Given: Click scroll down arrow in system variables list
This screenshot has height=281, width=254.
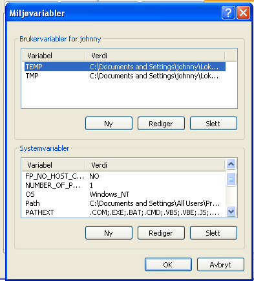Looking at the screenshot, I should [x=231, y=211].
